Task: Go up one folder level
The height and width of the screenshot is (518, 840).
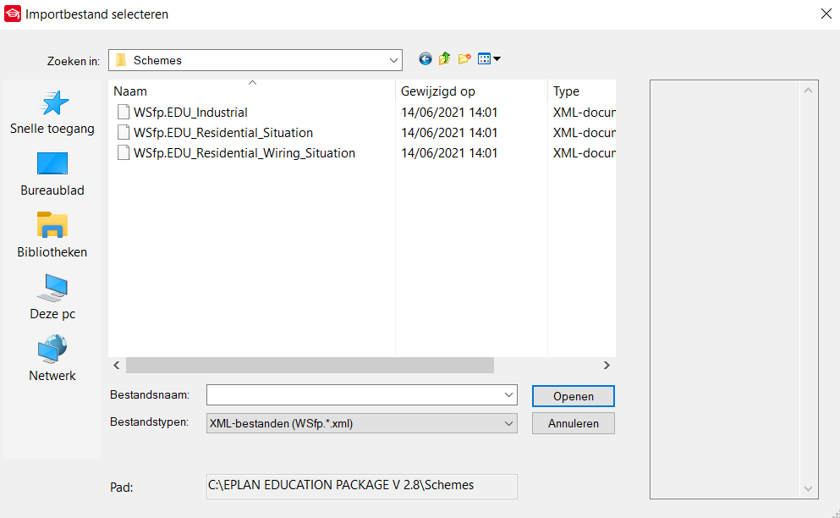Action: [x=445, y=59]
